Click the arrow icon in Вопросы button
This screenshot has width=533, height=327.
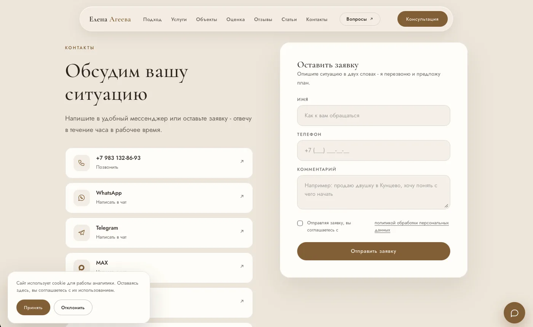(x=372, y=19)
